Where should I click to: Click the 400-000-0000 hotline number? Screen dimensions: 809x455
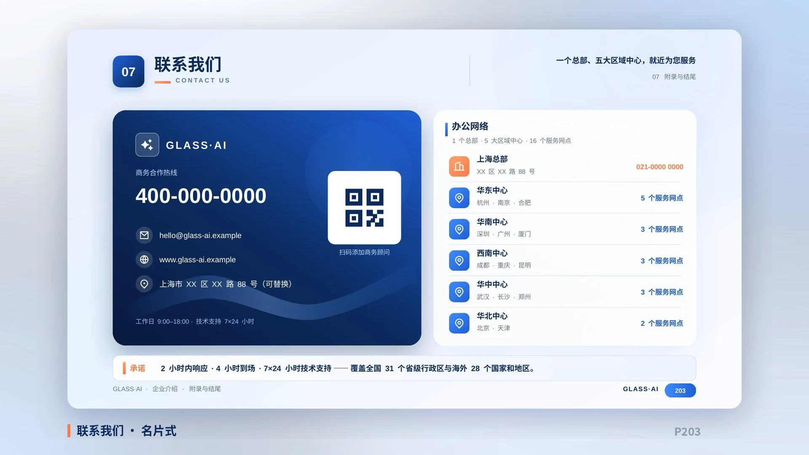click(x=201, y=196)
